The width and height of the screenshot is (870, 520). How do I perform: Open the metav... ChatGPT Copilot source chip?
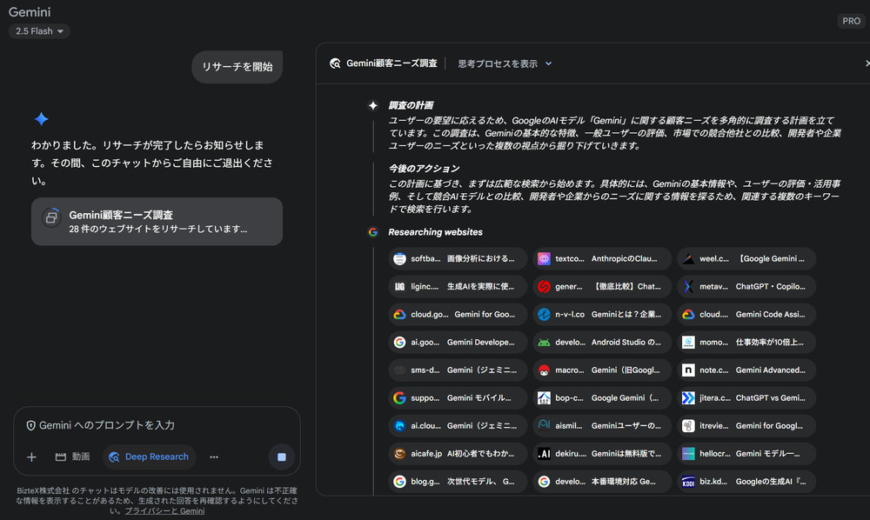coord(746,287)
